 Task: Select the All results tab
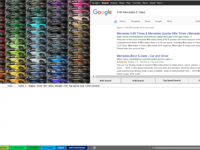115,21
